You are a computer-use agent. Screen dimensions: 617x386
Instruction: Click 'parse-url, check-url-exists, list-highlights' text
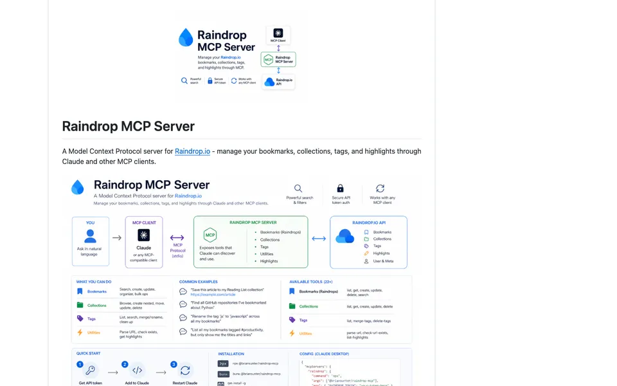pyautogui.click(x=368, y=335)
